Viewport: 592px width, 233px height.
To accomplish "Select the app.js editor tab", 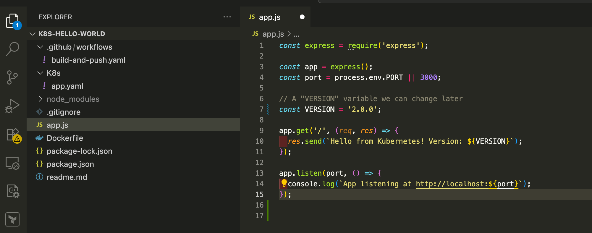I will (x=269, y=17).
